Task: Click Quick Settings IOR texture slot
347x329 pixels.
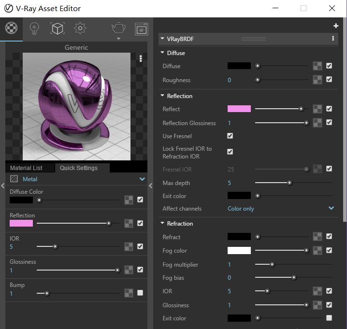Action: point(129,247)
